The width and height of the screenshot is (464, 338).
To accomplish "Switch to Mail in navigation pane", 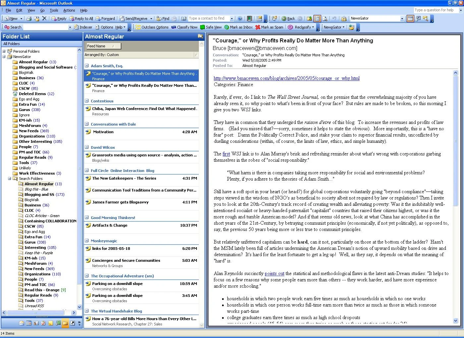I will point(22,323).
